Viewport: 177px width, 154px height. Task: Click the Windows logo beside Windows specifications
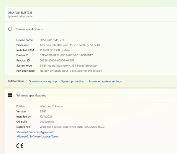pyautogui.click(x=10, y=95)
